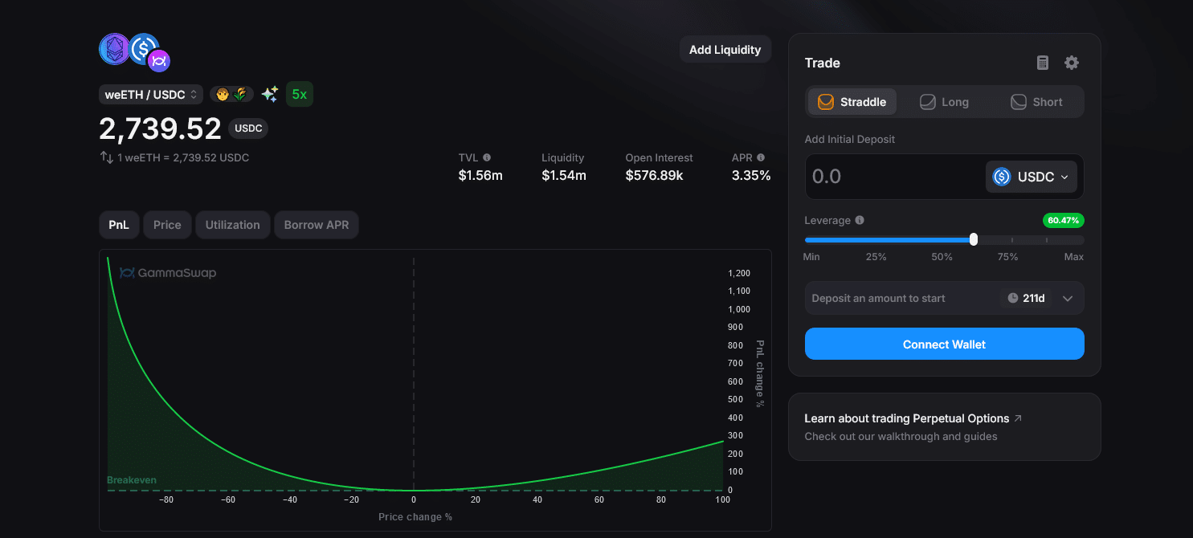This screenshot has height=538, width=1193.
Task: Click the APR info icon
Action: (x=761, y=157)
